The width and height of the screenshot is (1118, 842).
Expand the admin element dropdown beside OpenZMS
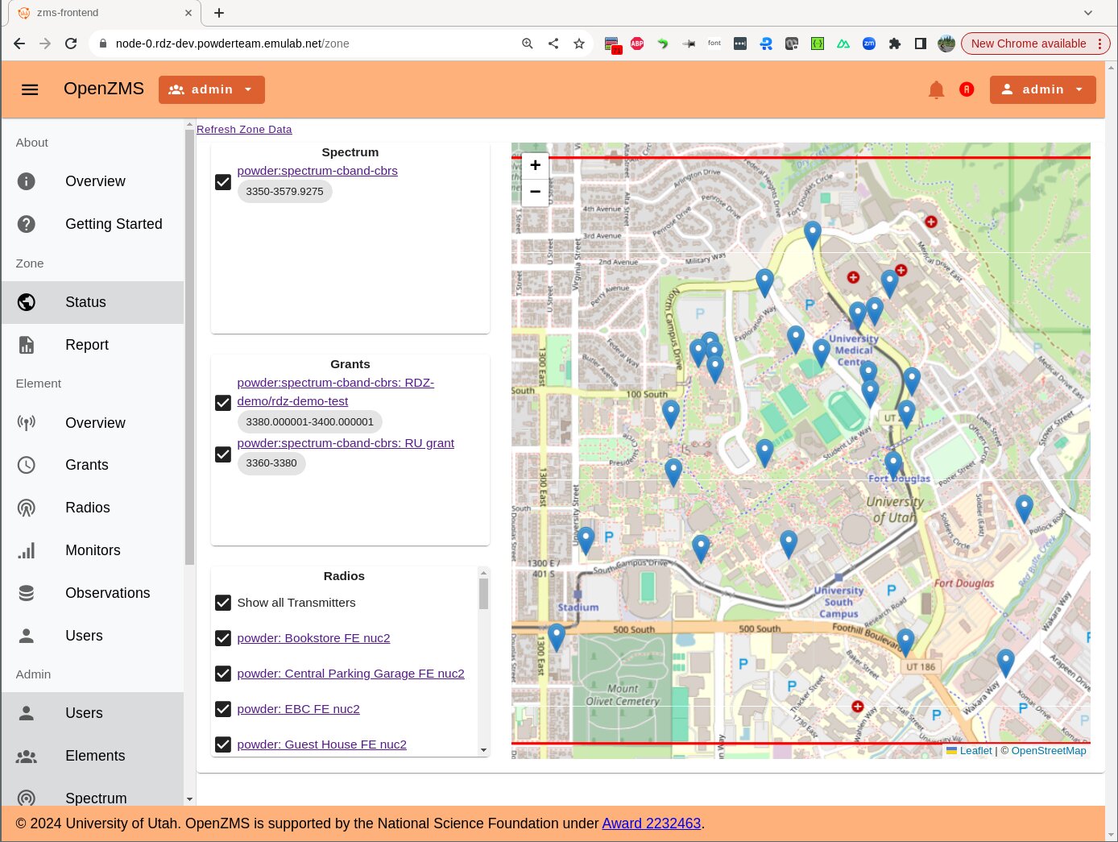[212, 89]
